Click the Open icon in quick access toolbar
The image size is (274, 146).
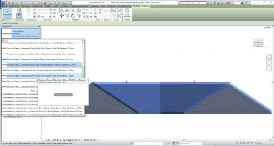pos(9,3)
